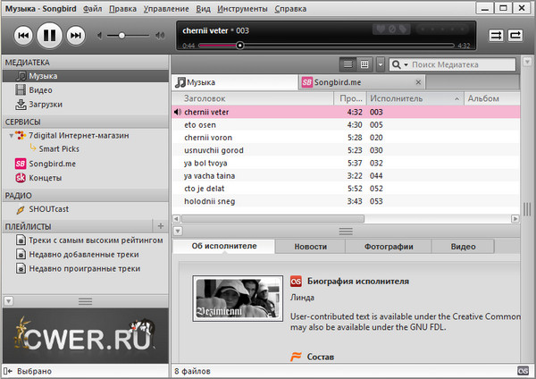Image resolution: width=536 pixels, height=379 pixels.
Task: Open the view options dropdown arrow
Action: tap(381, 65)
